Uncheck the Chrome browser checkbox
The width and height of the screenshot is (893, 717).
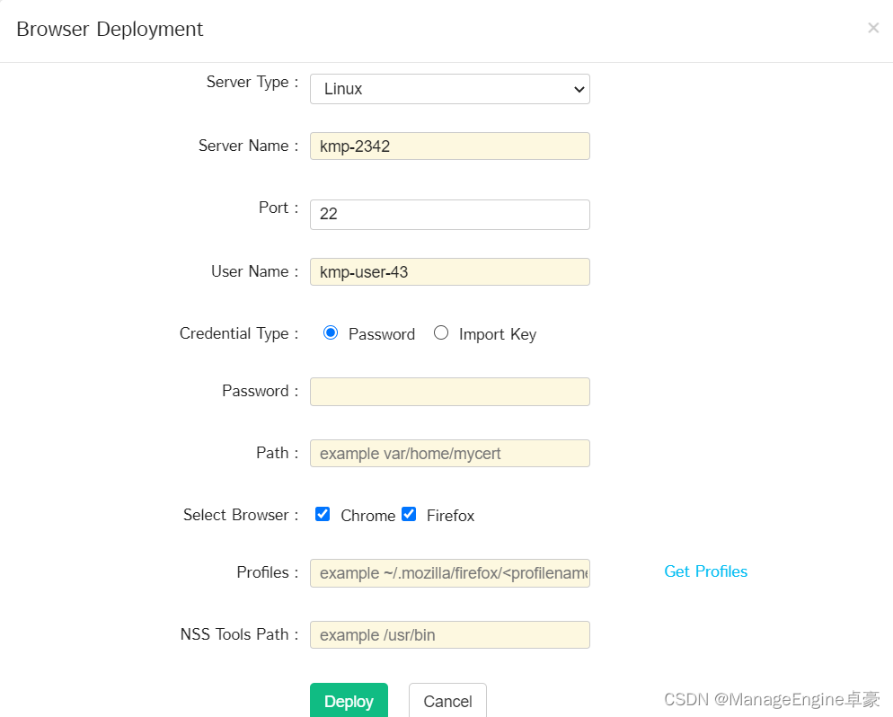click(x=323, y=514)
